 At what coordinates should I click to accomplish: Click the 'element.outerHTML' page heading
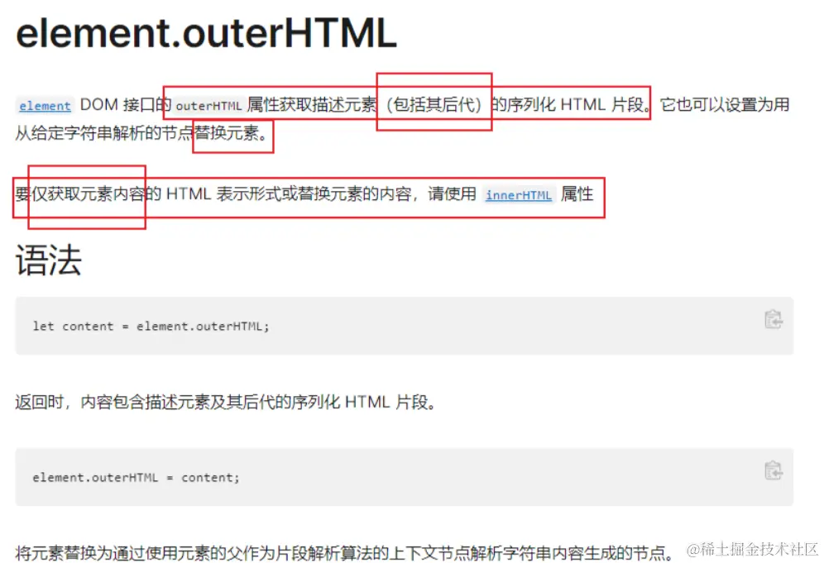click(x=206, y=33)
